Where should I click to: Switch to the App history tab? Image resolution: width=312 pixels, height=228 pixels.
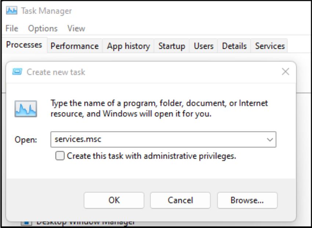coord(128,46)
